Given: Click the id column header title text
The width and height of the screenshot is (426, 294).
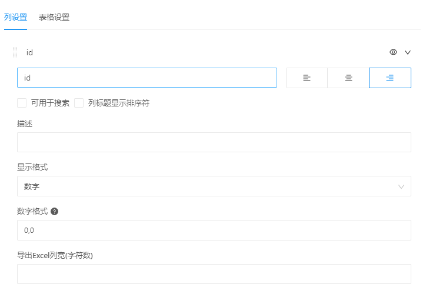Looking at the screenshot, I should click(29, 52).
